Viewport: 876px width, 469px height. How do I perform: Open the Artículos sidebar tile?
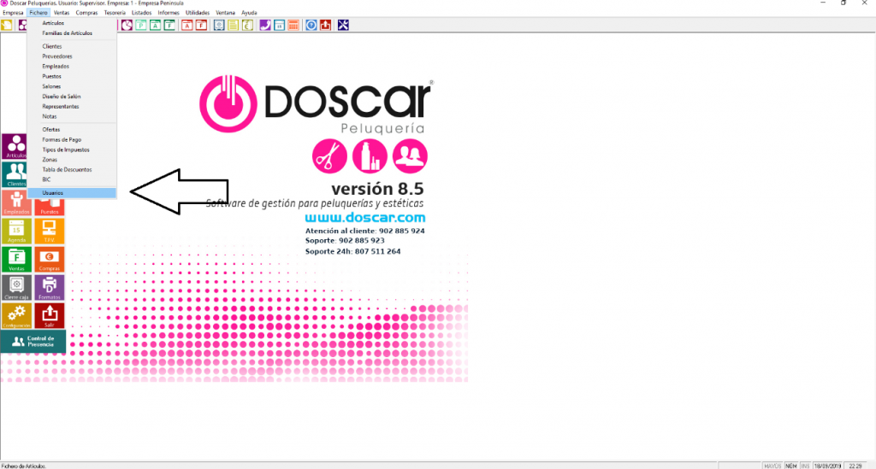15,146
